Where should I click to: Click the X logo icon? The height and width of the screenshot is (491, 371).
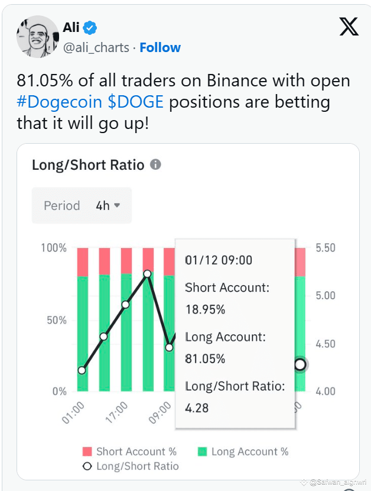click(x=349, y=27)
